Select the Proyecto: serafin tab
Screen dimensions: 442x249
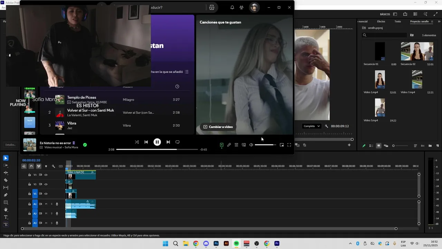pyautogui.click(x=420, y=21)
